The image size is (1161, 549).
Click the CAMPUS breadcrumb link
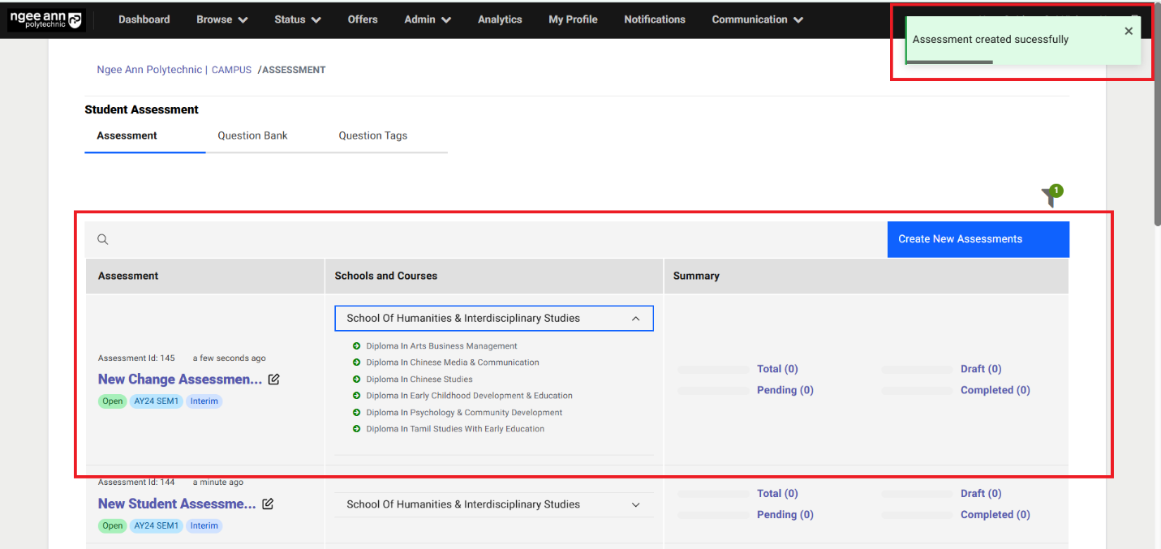tap(231, 71)
